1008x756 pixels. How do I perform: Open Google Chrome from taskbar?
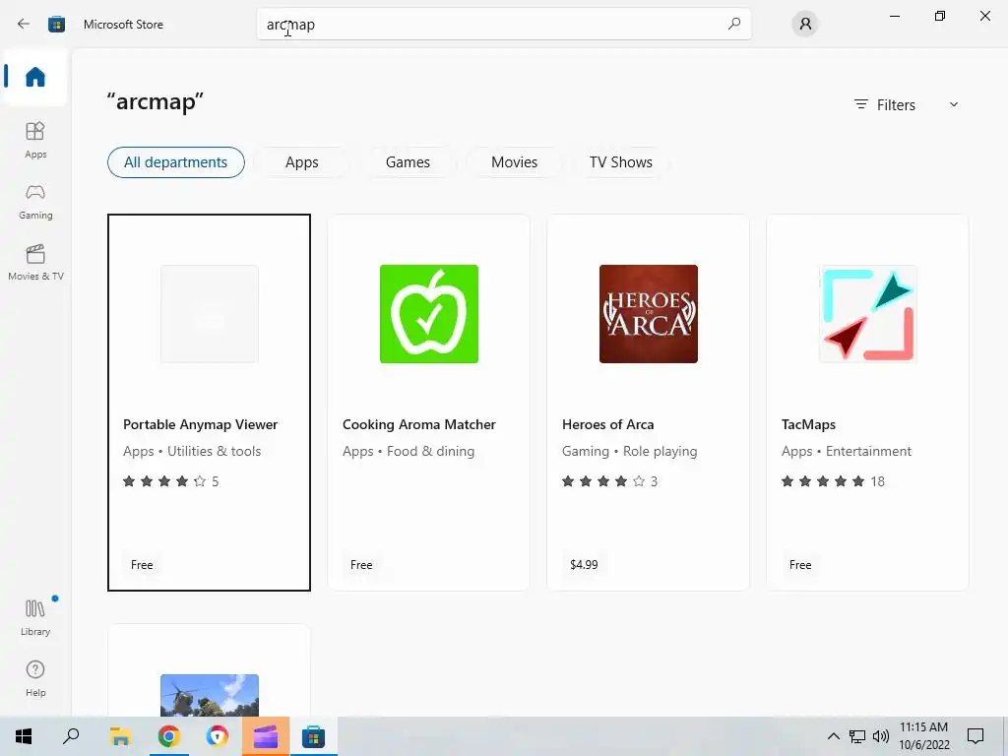coord(168,736)
